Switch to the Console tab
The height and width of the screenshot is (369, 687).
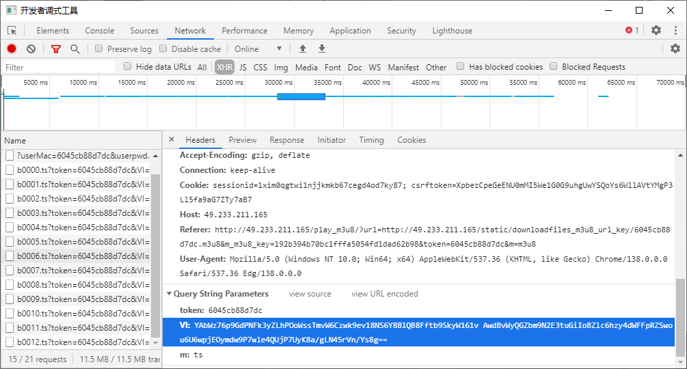click(x=99, y=31)
